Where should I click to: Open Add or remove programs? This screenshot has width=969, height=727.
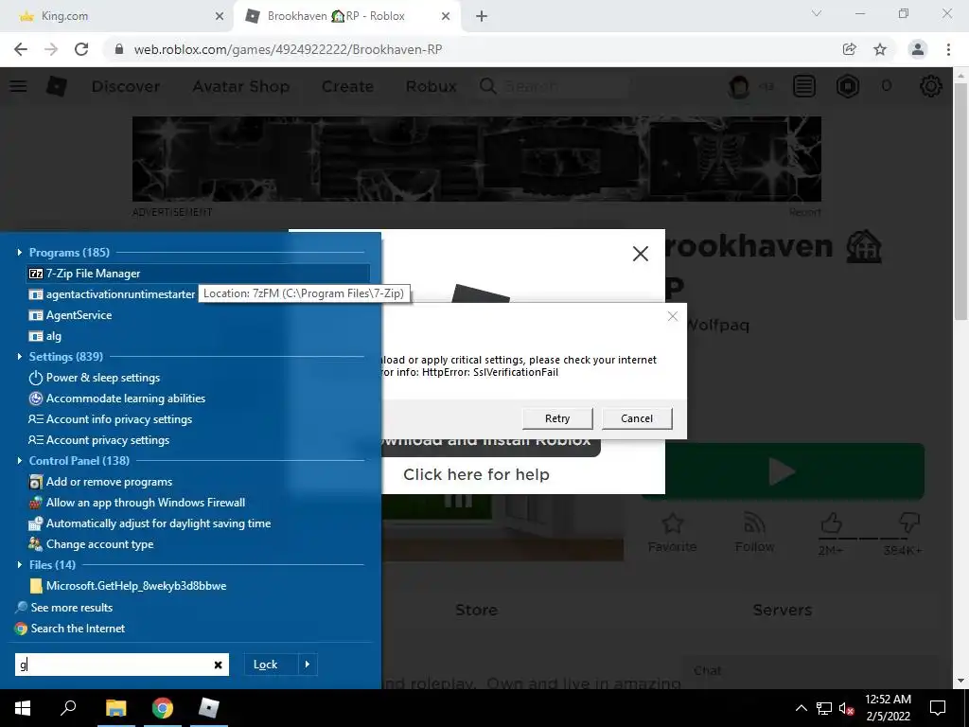pyautogui.click(x=100, y=482)
